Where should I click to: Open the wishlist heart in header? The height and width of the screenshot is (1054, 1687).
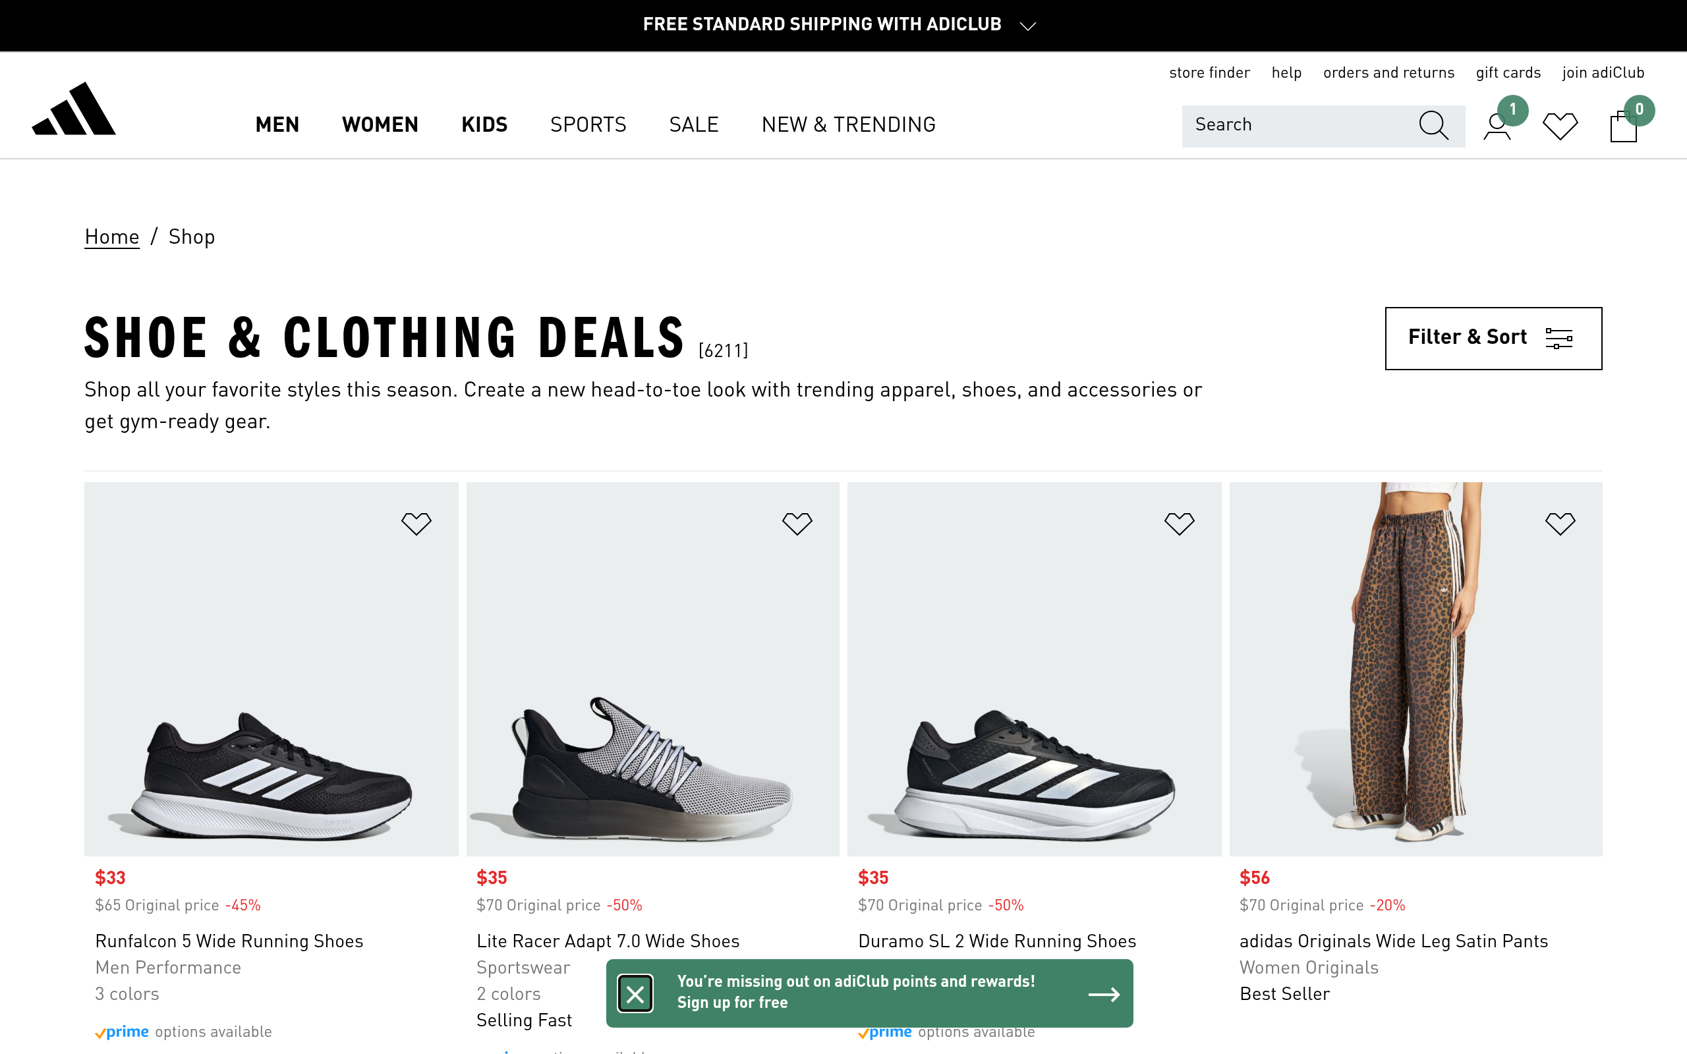point(1559,126)
